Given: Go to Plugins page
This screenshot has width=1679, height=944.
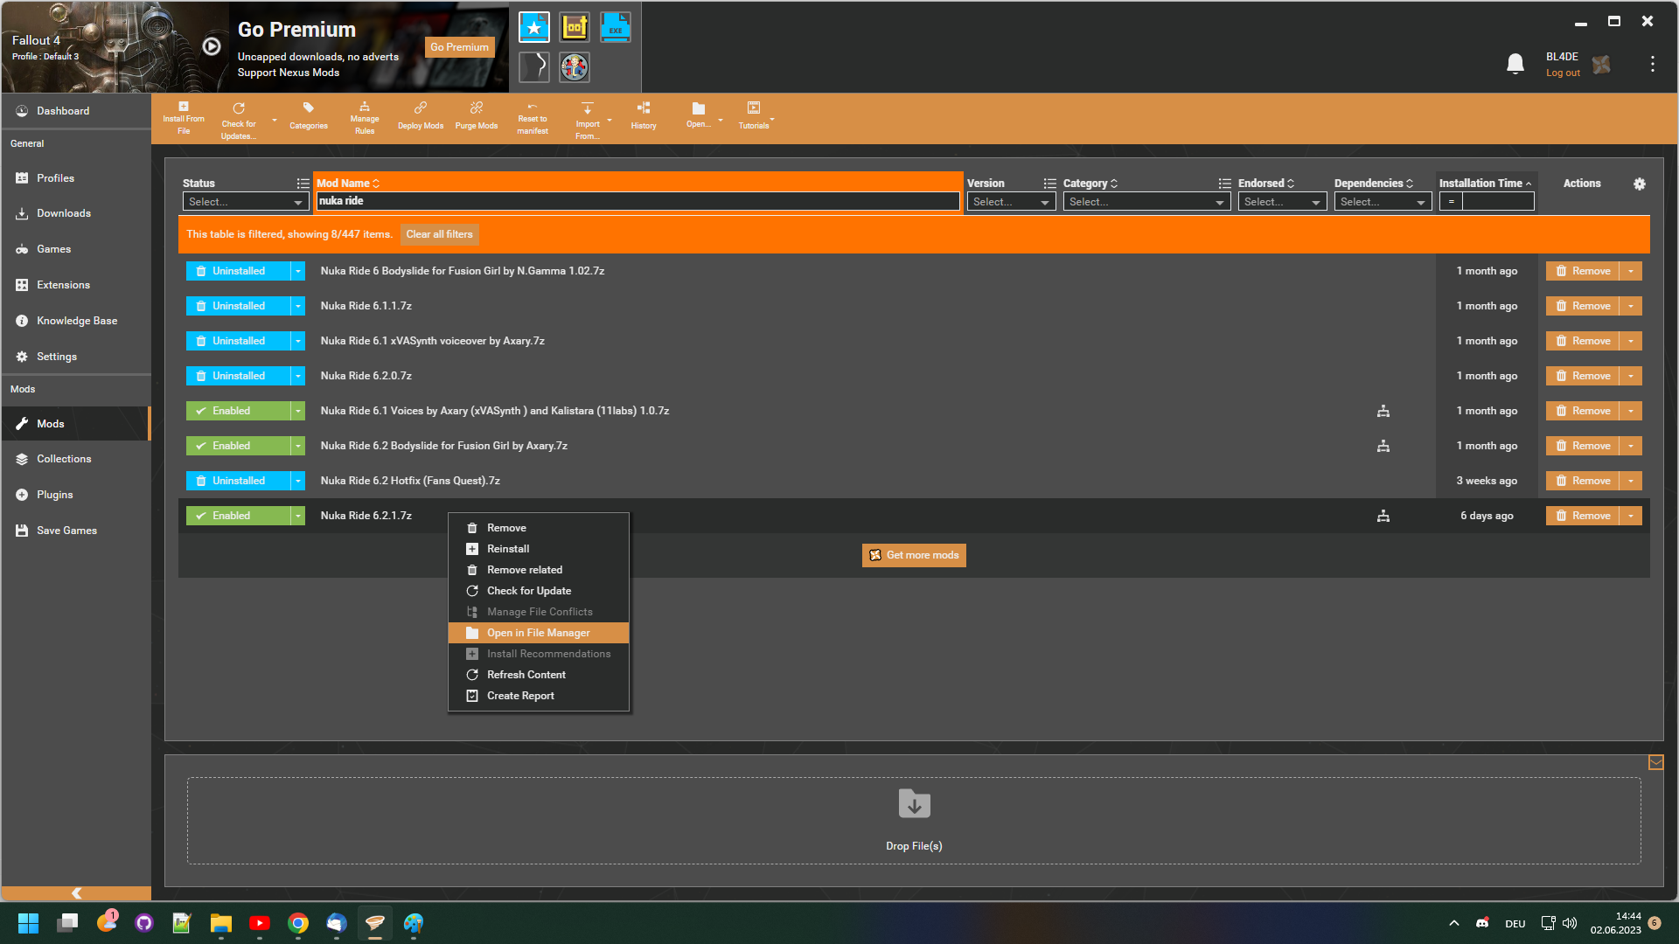Looking at the screenshot, I should tap(76, 495).
